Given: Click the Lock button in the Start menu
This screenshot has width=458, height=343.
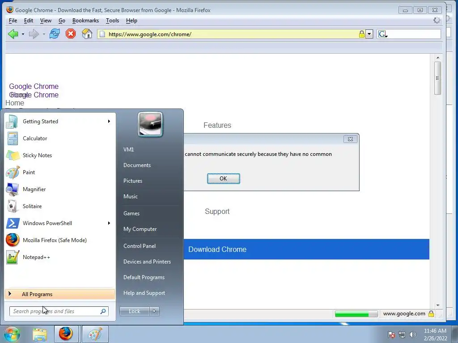Looking at the screenshot, I should (134, 311).
